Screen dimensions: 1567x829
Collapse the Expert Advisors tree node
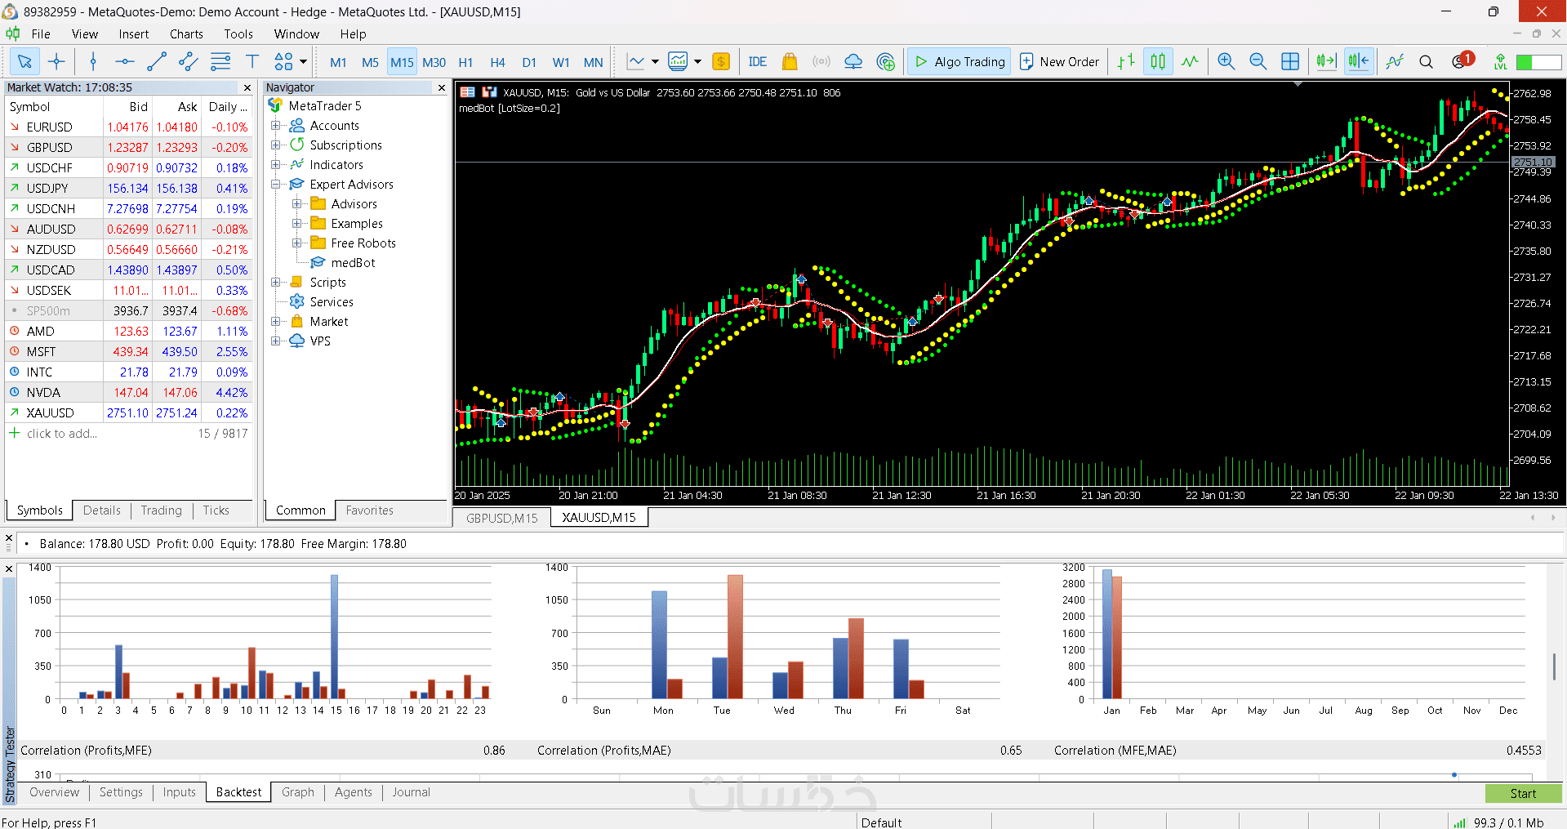276,184
